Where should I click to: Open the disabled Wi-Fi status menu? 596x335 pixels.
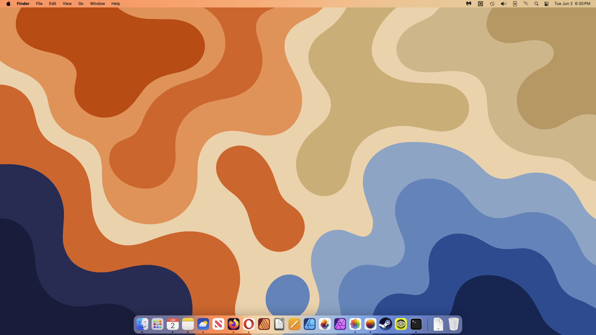(x=526, y=4)
